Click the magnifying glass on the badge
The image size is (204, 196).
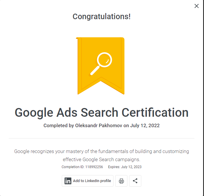[101, 64]
